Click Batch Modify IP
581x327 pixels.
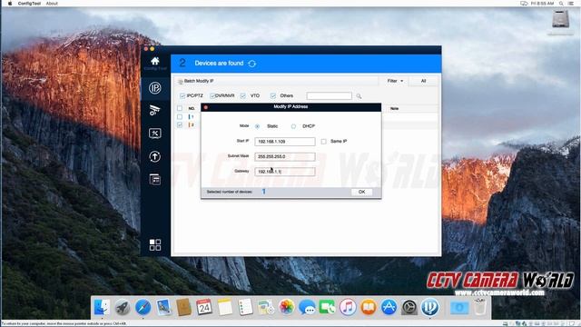(196, 81)
